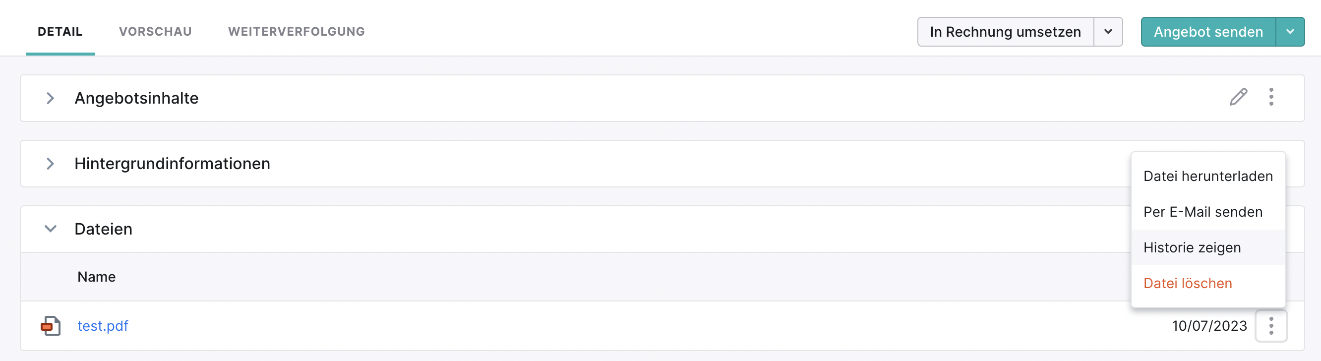
Task: Open the dropdown arrow next to Angebot senden
Action: point(1290,32)
